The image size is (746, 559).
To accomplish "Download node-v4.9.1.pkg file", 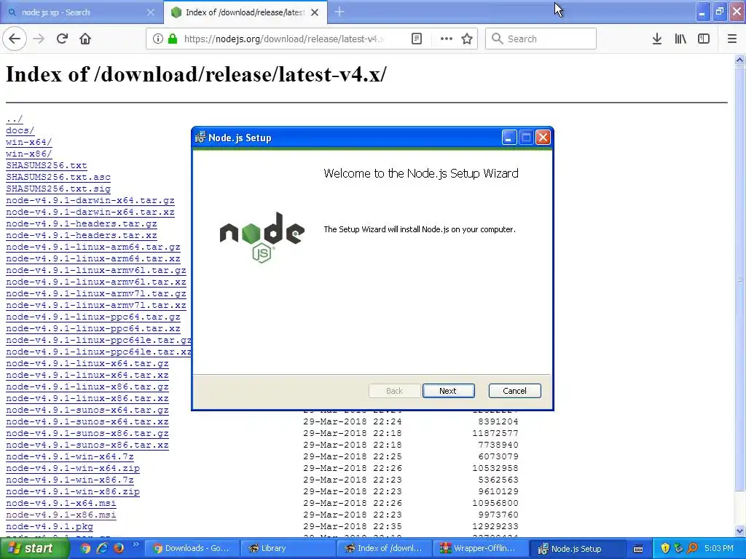I will click(50, 526).
